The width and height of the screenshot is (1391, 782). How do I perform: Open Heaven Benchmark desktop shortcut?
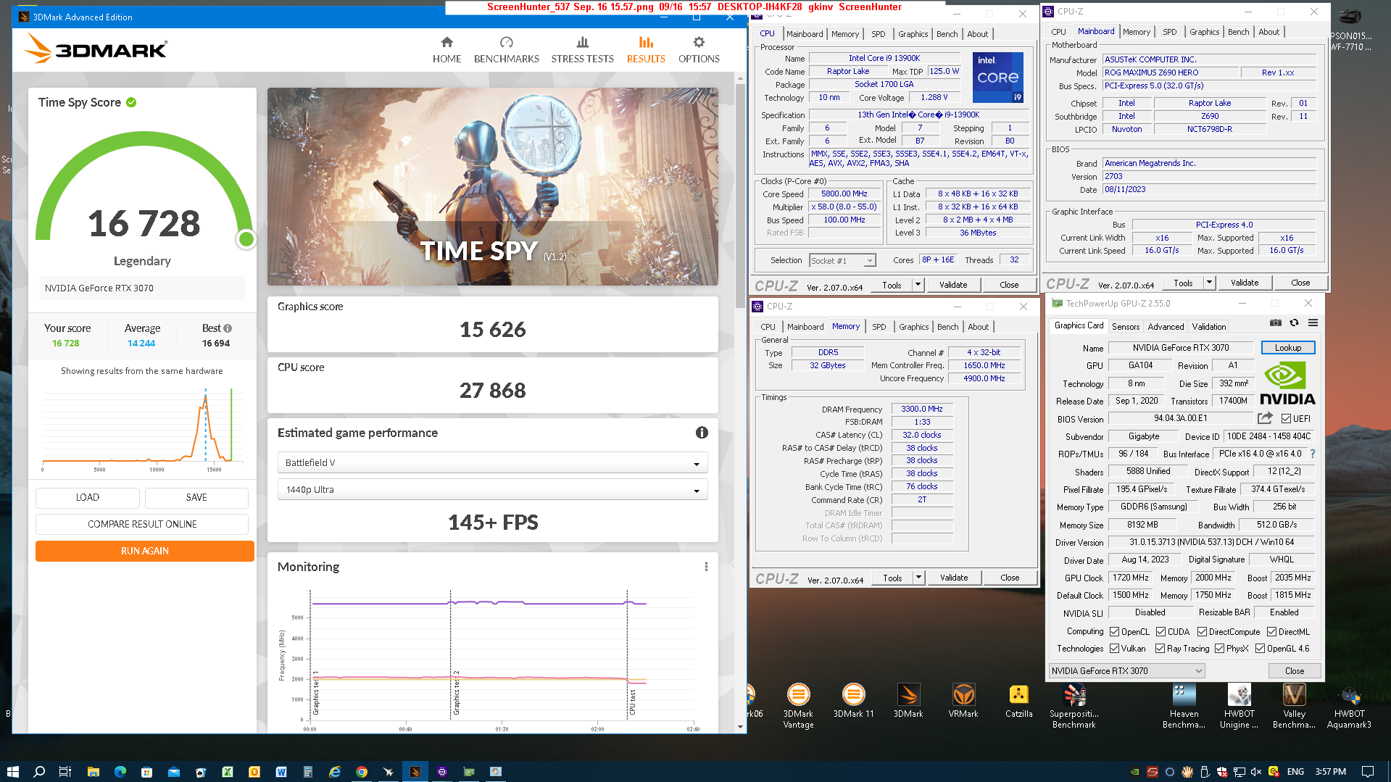point(1184,706)
